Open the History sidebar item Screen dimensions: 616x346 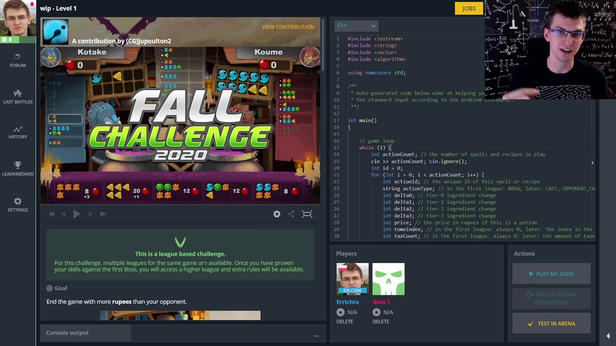(x=18, y=132)
